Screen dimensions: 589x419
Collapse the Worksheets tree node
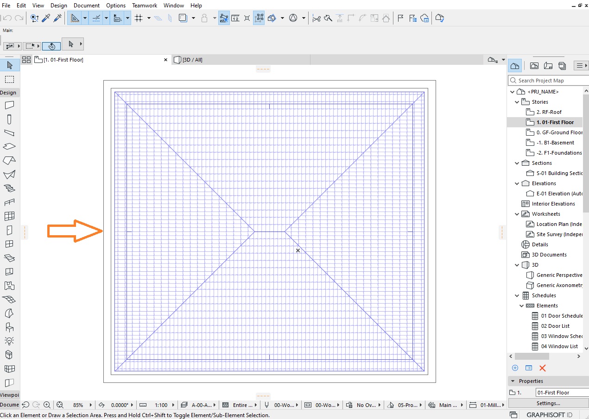[x=517, y=214]
